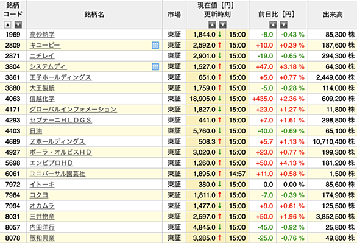
Task: Select the 出来高 column header
Action: 333,15
